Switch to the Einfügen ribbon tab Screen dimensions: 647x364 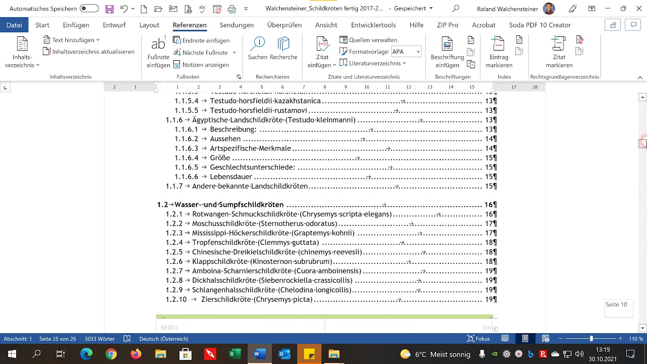tap(76, 25)
